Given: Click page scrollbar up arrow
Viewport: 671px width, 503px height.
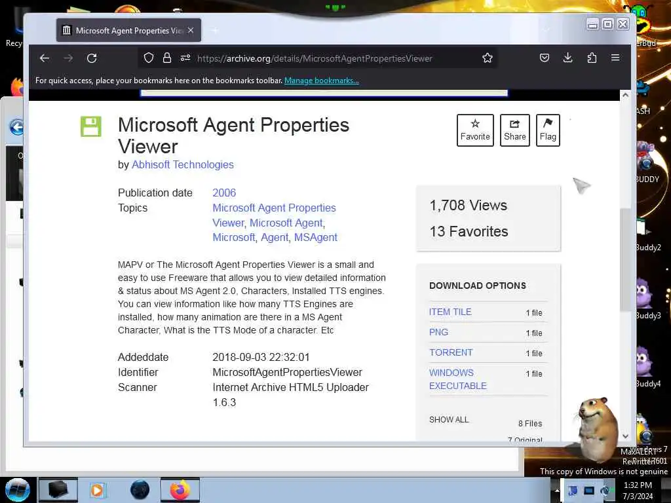Looking at the screenshot, I should click(x=625, y=95).
